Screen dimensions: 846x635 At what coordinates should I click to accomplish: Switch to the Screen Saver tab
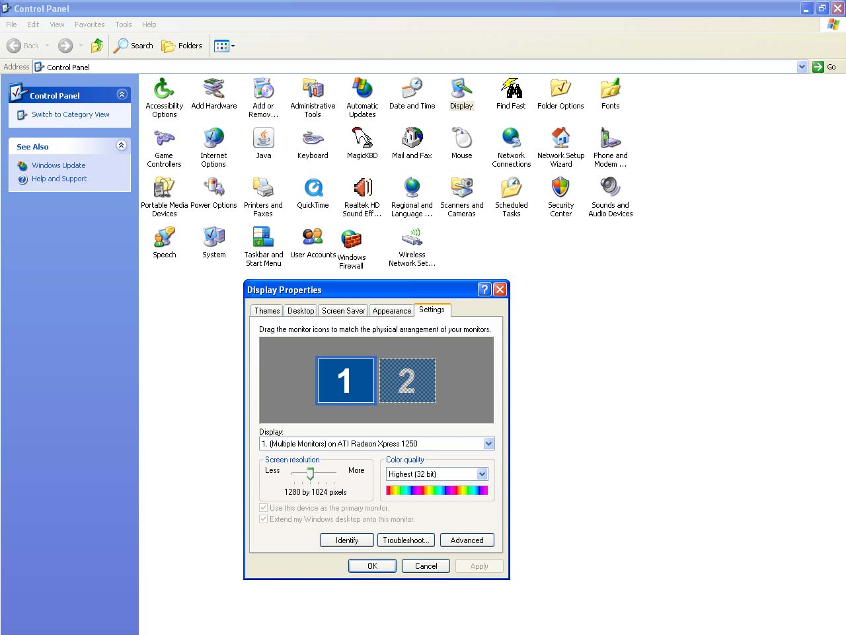click(343, 311)
